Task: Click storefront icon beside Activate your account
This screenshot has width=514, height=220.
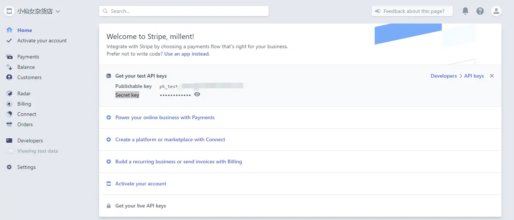Action: 109,184
